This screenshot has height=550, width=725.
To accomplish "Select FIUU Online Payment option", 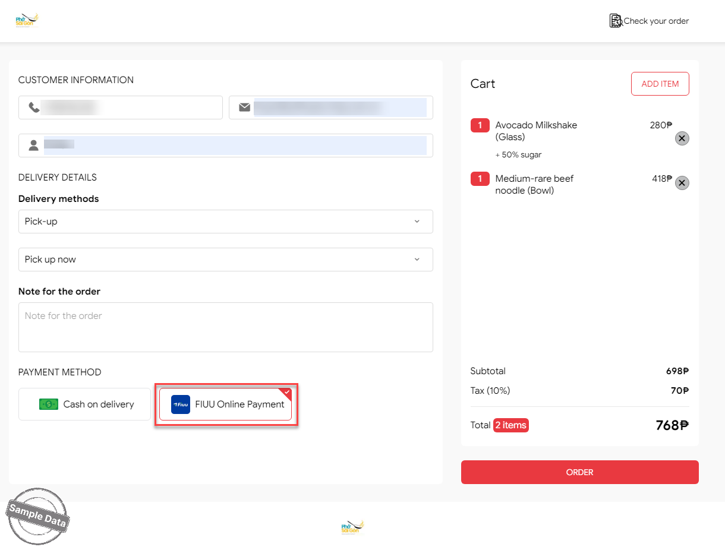I will pos(226,404).
